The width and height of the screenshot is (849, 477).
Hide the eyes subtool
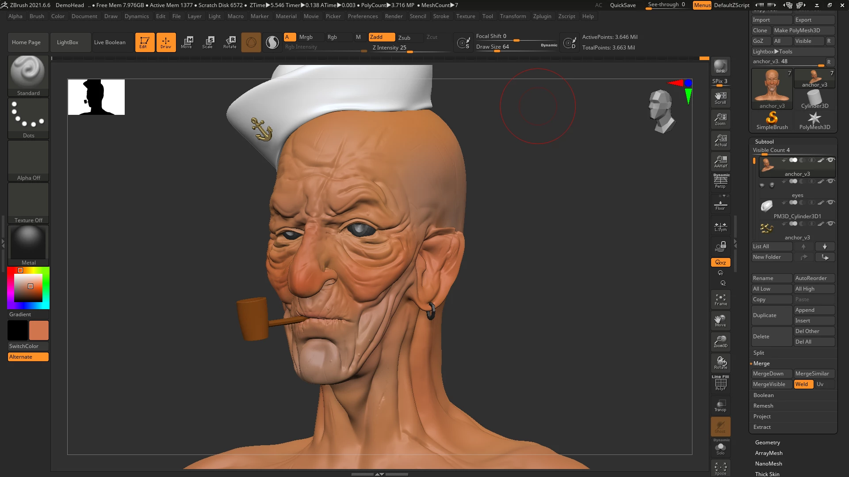pyautogui.click(x=831, y=181)
